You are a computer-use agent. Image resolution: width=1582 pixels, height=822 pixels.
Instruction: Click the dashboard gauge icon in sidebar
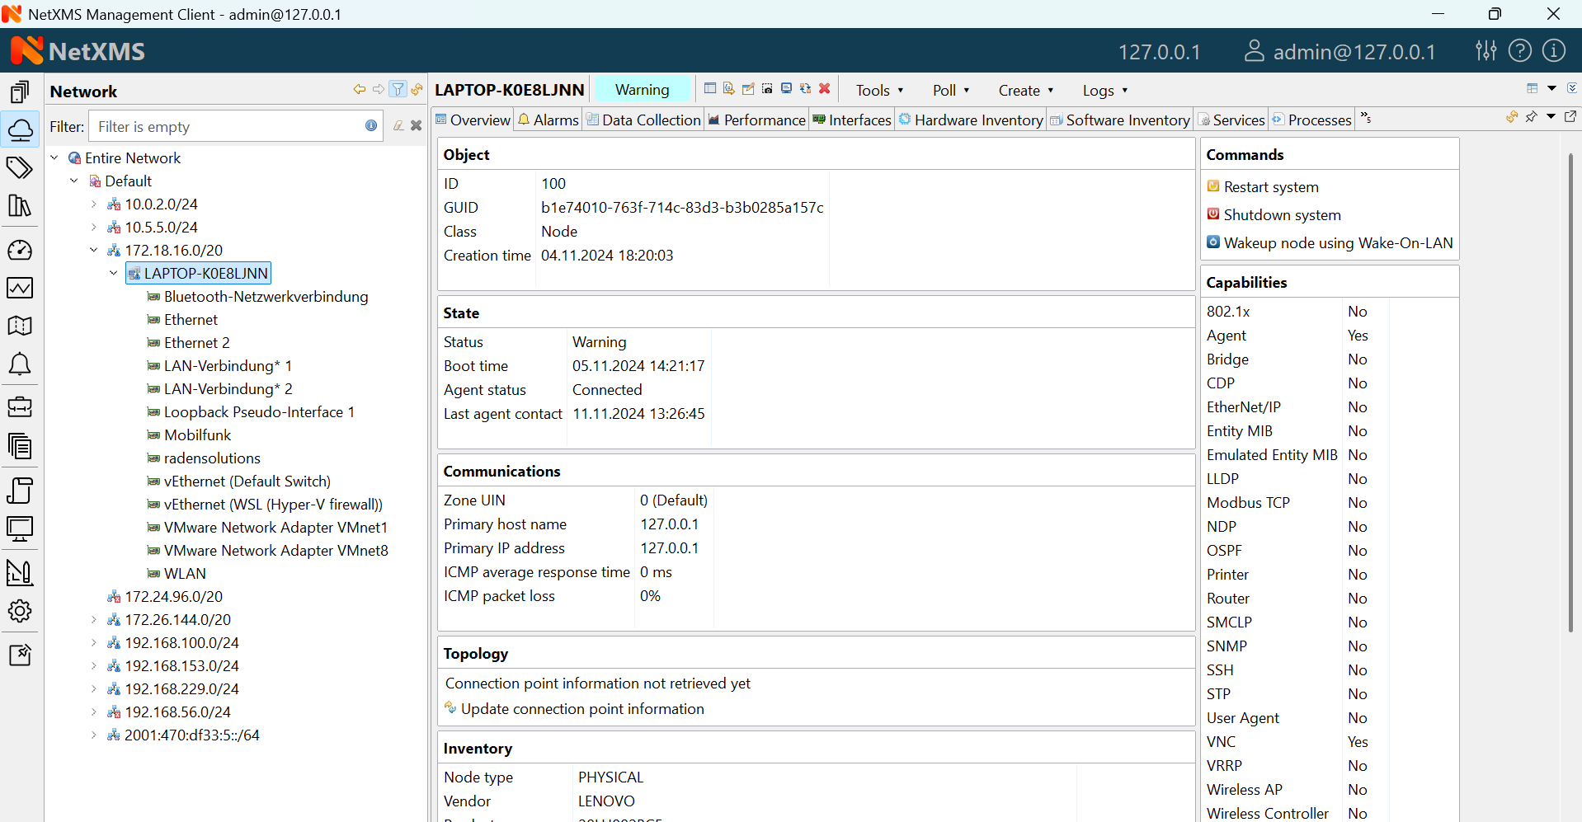pyautogui.click(x=20, y=250)
